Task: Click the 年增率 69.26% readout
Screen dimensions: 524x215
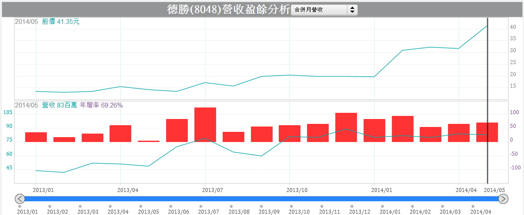Action: click(x=101, y=105)
